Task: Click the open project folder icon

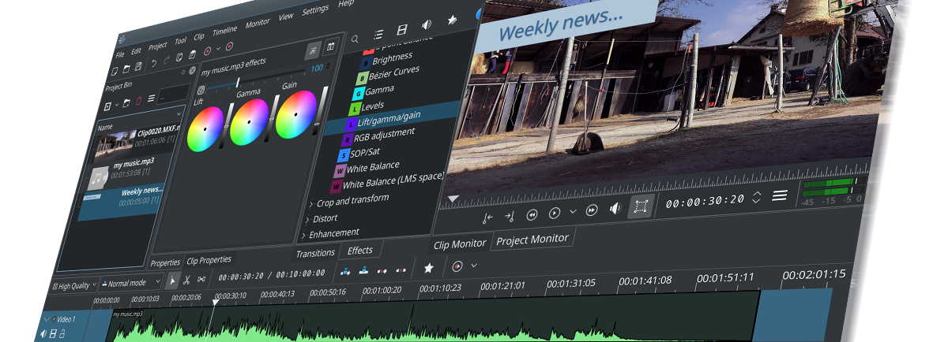Action: click(x=126, y=69)
